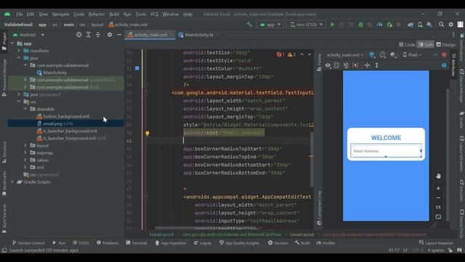Click Collapse All in Project panel

pyautogui.click(x=98, y=35)
